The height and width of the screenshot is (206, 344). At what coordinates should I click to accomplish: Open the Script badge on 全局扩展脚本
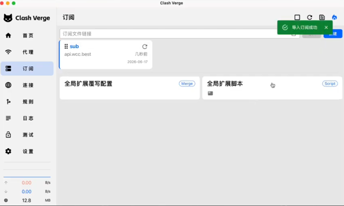click(330, 84)
